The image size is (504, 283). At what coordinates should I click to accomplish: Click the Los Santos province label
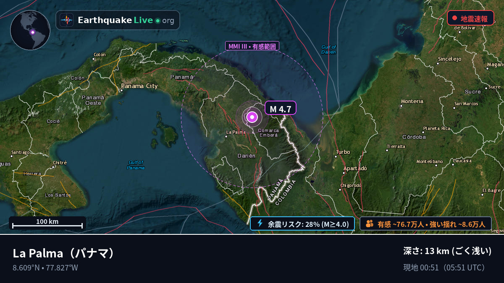click(58, 195)
